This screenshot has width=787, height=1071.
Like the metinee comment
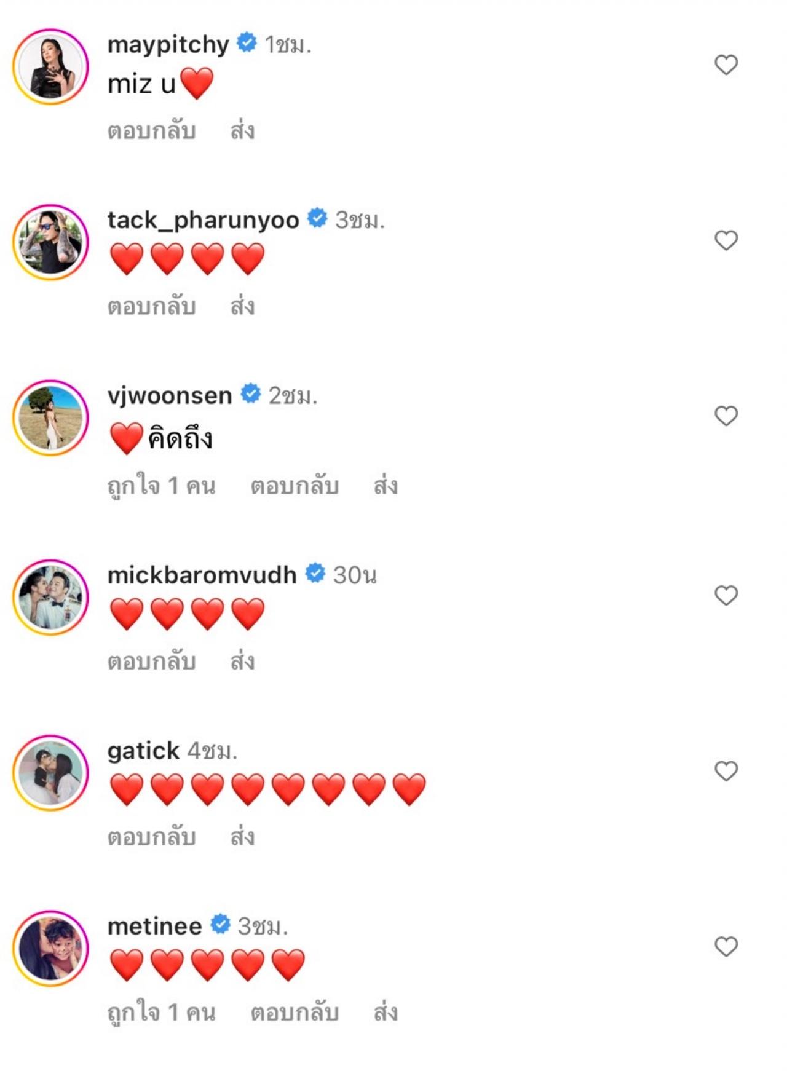[x=726, y=947]
